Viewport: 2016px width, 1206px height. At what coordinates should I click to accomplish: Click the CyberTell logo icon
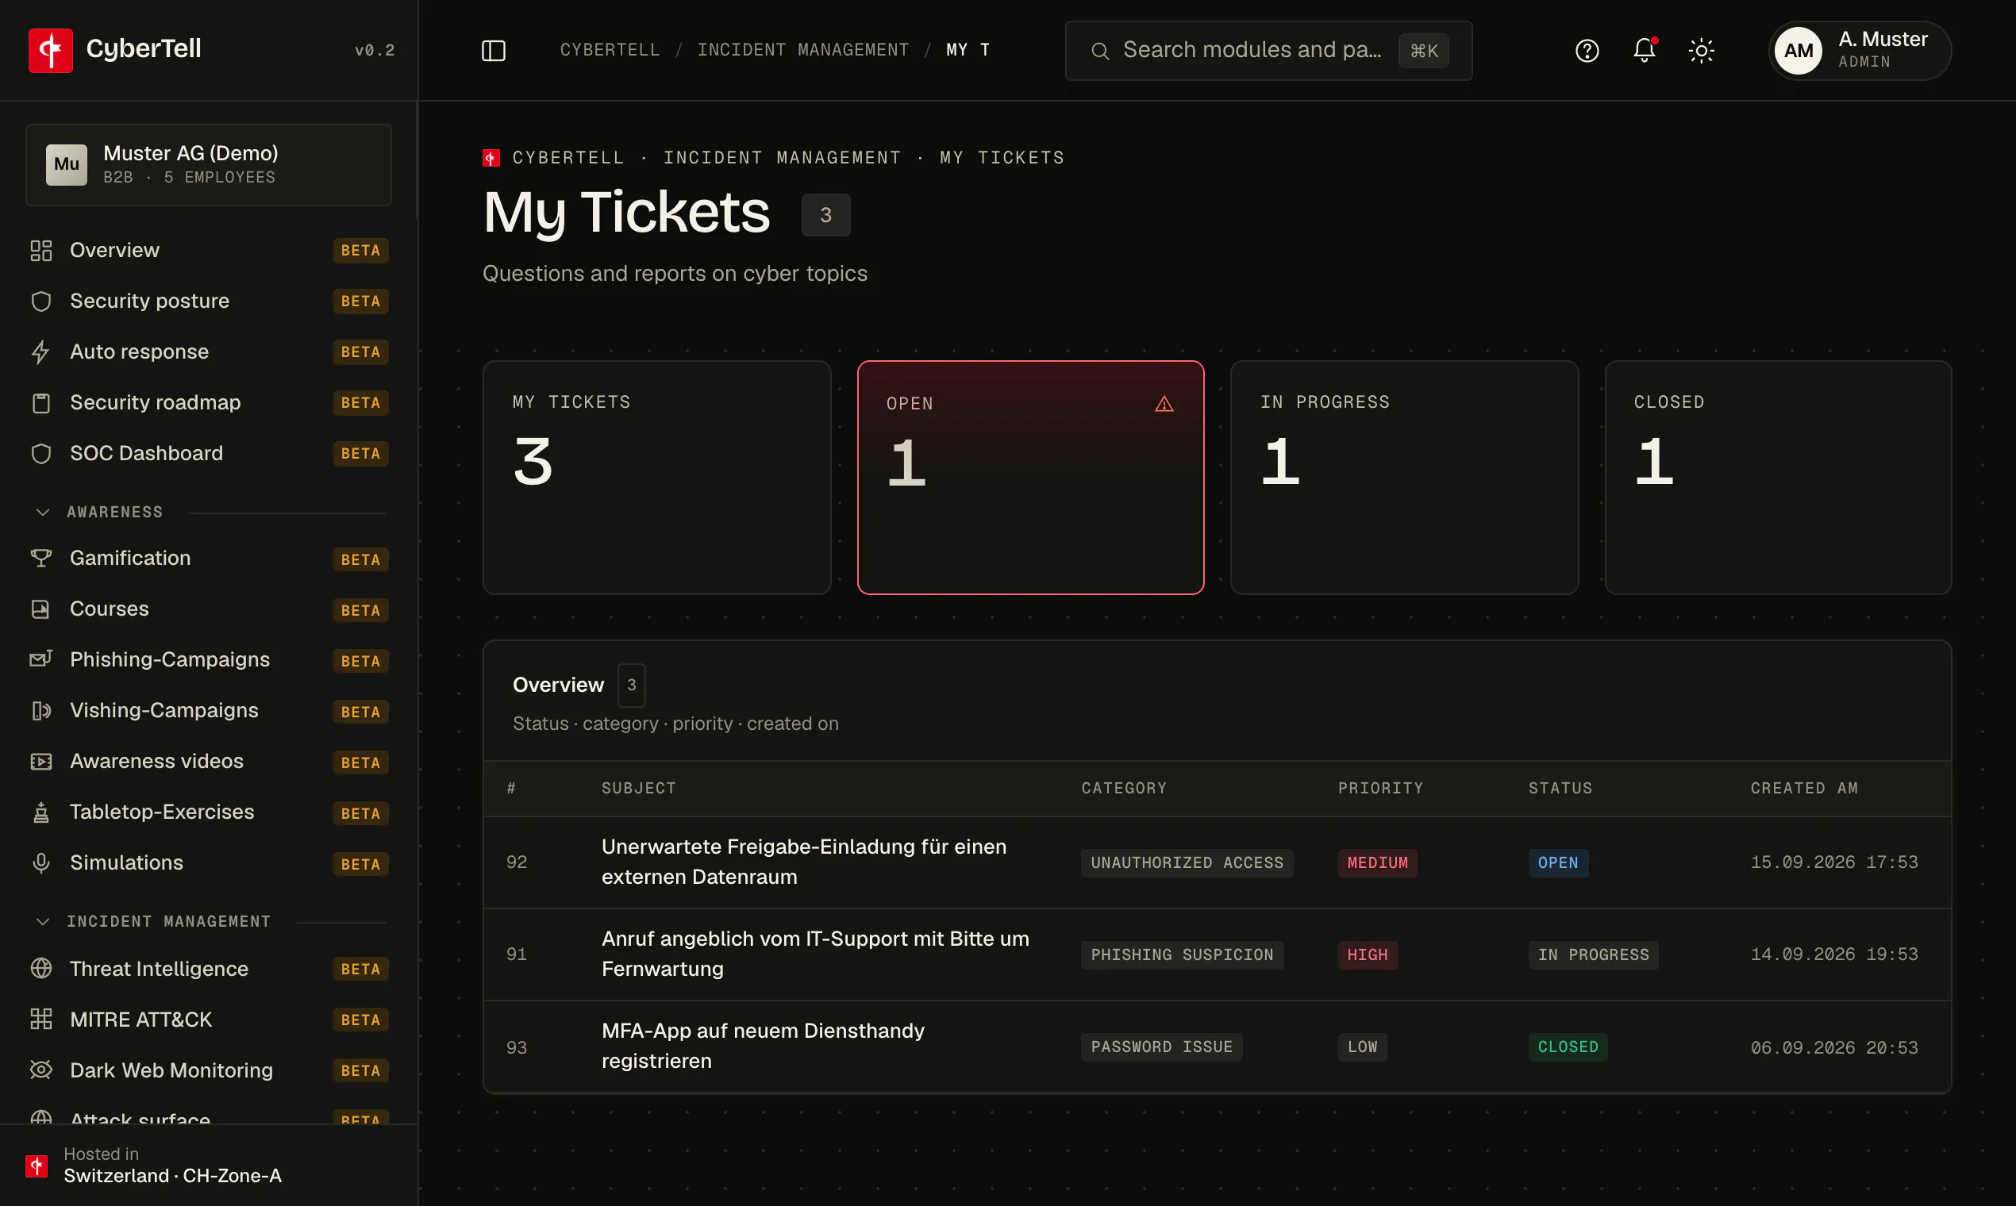click(51, 51)
